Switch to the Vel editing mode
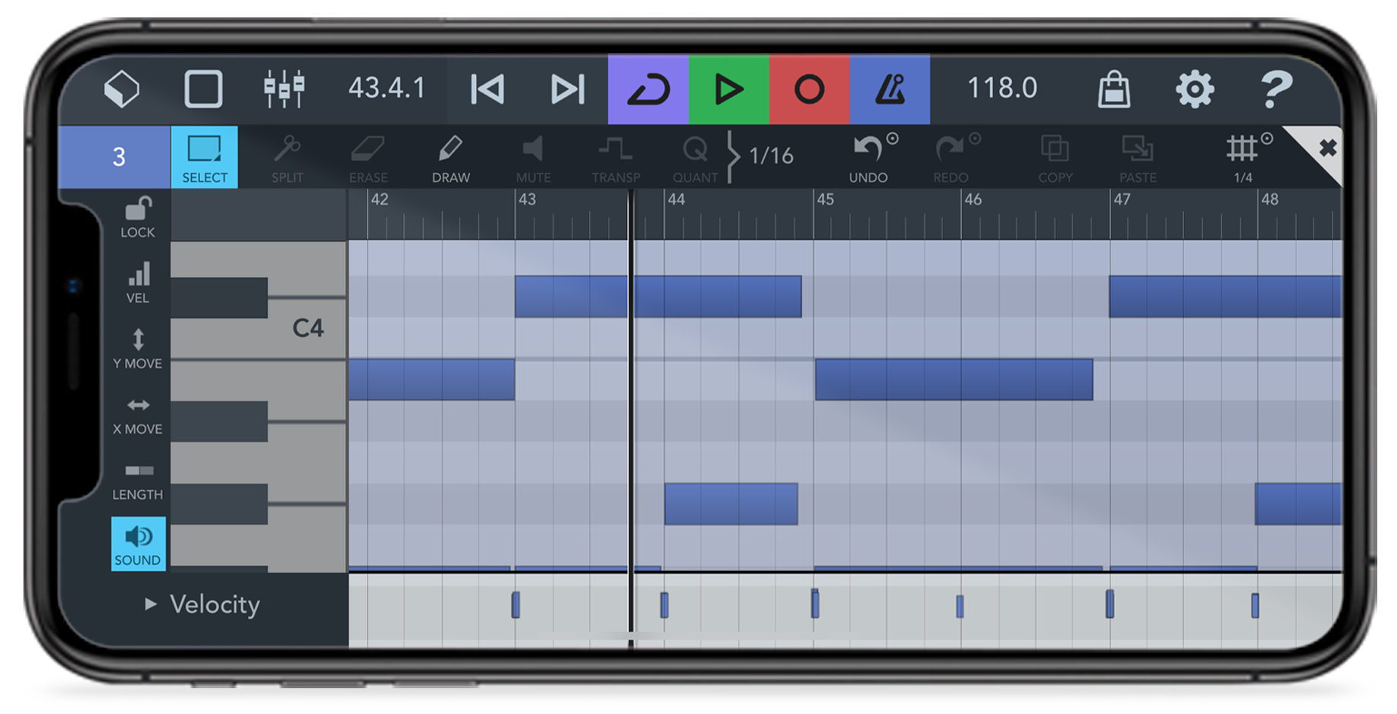1397x714 pixels. coord(137,282)
